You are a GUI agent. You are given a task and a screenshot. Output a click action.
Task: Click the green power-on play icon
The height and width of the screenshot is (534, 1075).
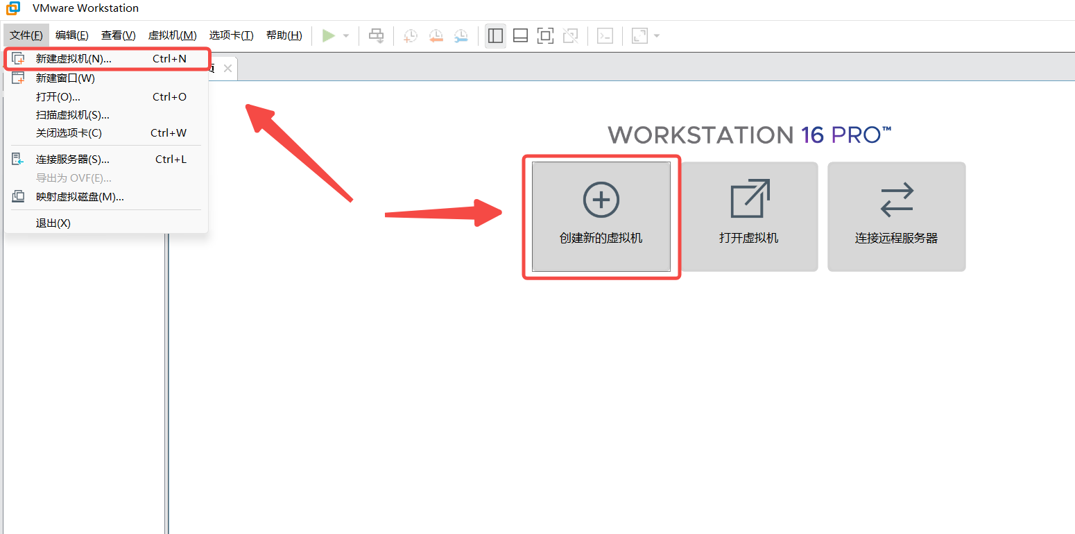point(329,35)
